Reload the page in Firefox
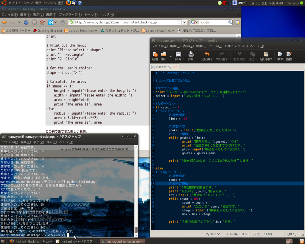The height and width of the screenshot is (244, 305). click(26, 22)
